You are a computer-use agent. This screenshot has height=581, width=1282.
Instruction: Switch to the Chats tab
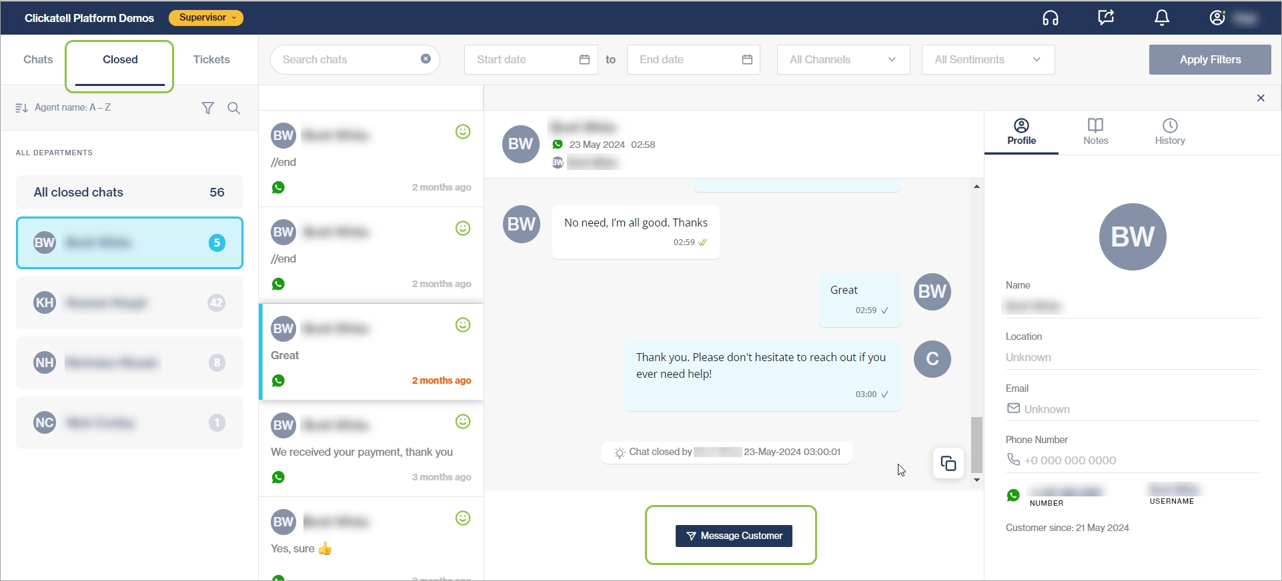[x=38, y=60]
